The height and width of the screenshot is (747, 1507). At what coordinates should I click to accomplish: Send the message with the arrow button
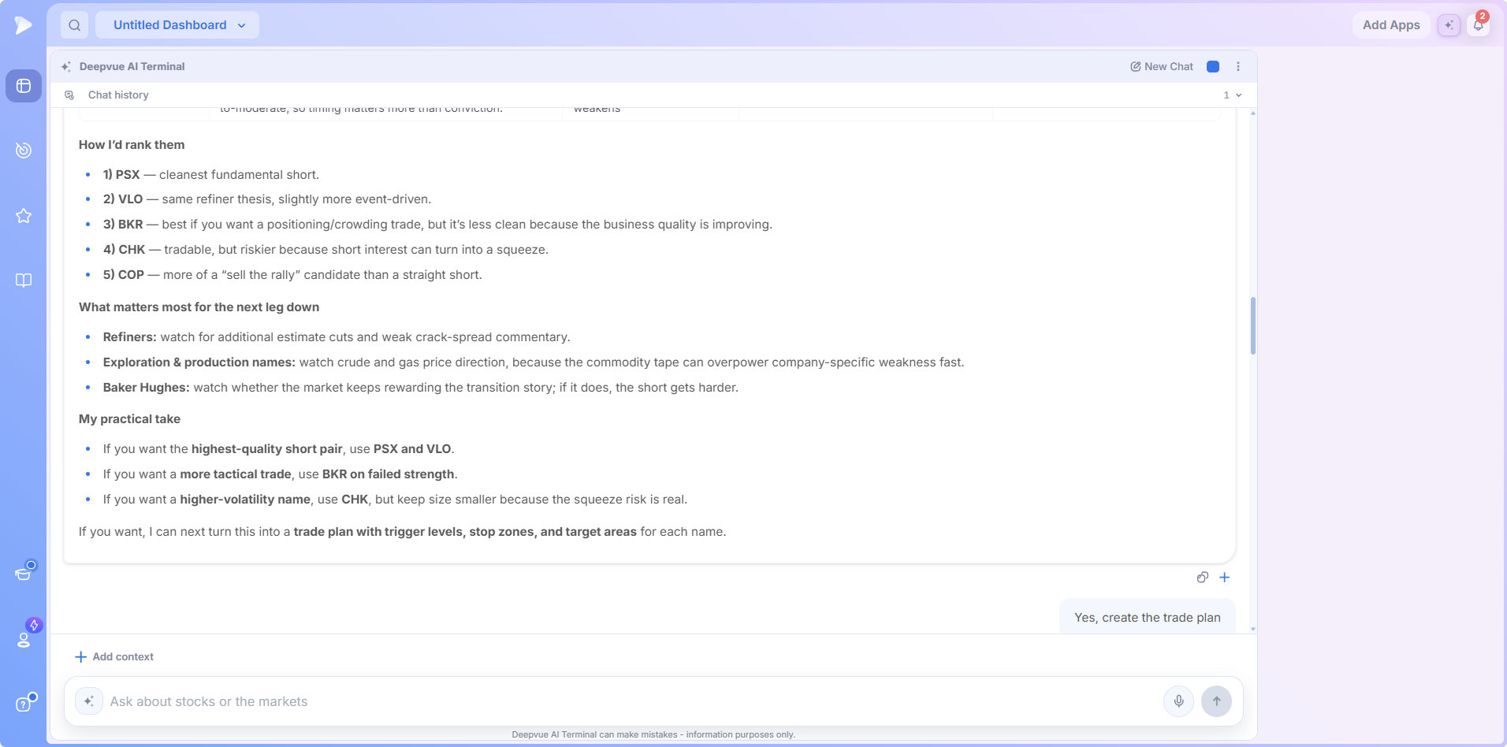pos(1216,701)
